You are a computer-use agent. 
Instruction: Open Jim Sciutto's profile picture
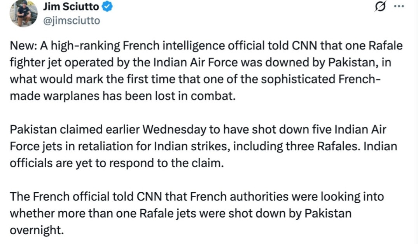23,13
